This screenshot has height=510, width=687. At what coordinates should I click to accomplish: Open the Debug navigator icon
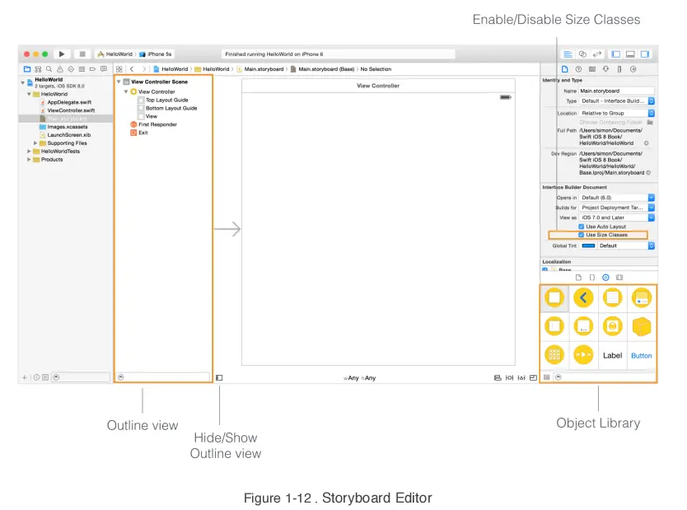(x=82, y=68)
